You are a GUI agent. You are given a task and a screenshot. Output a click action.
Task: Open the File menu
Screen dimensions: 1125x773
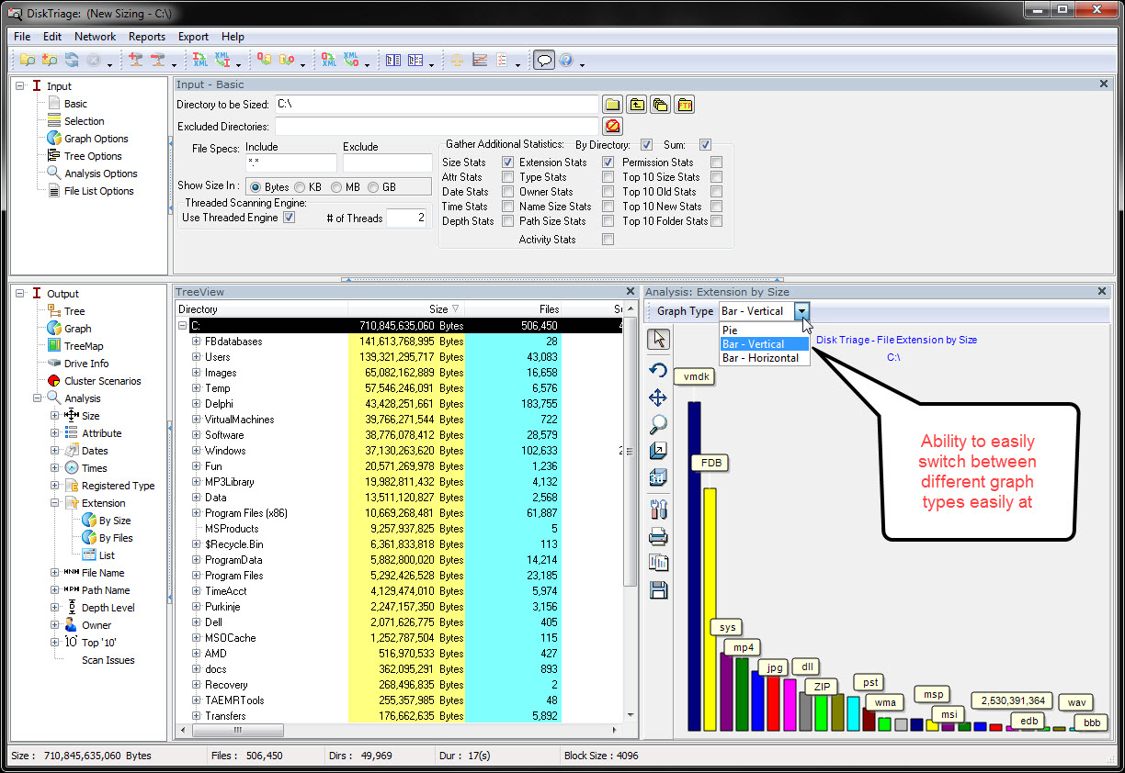click(22, 37)
